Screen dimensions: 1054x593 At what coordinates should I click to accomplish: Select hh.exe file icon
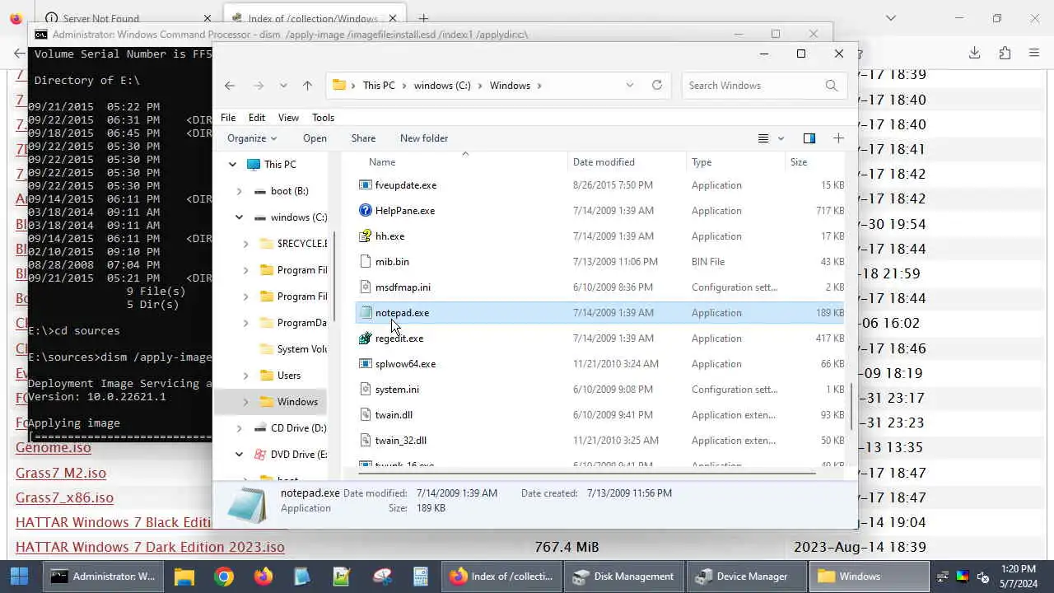[366, 236]
